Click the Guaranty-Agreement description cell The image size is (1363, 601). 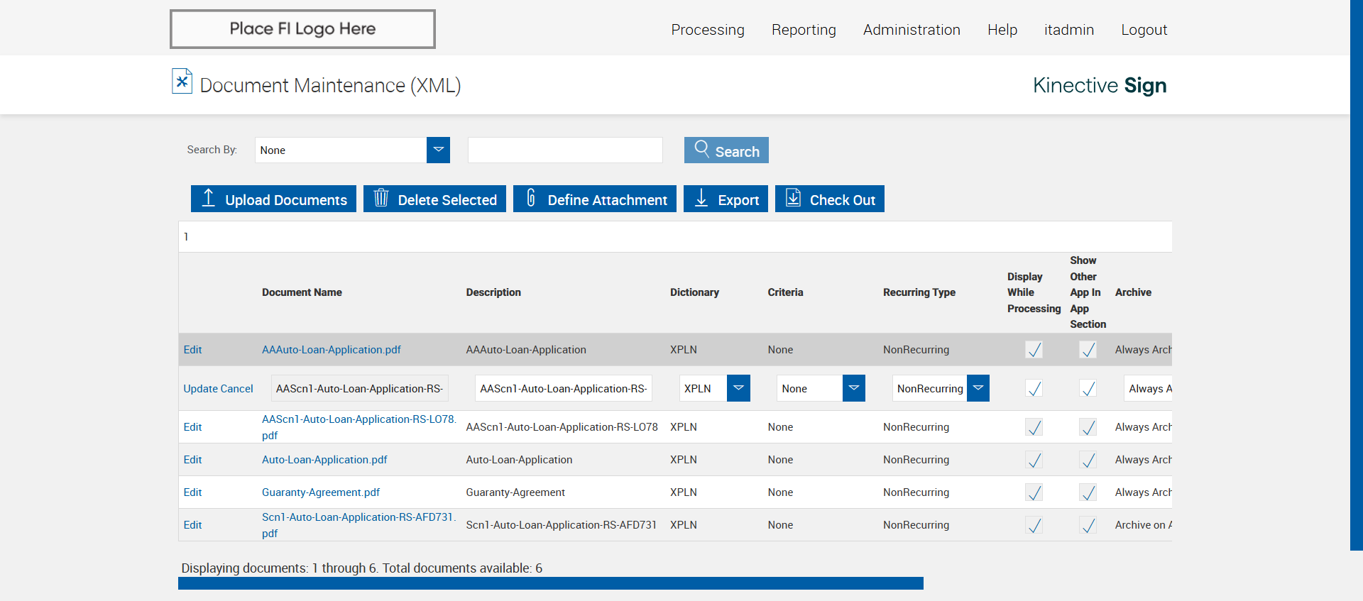515,492
